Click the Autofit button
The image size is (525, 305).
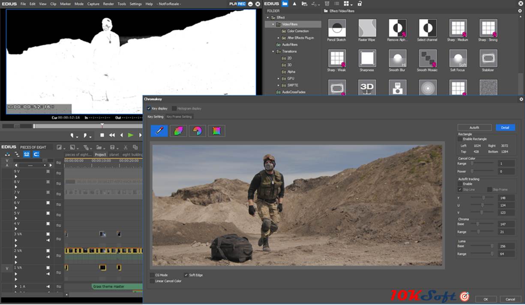[474, 127]
